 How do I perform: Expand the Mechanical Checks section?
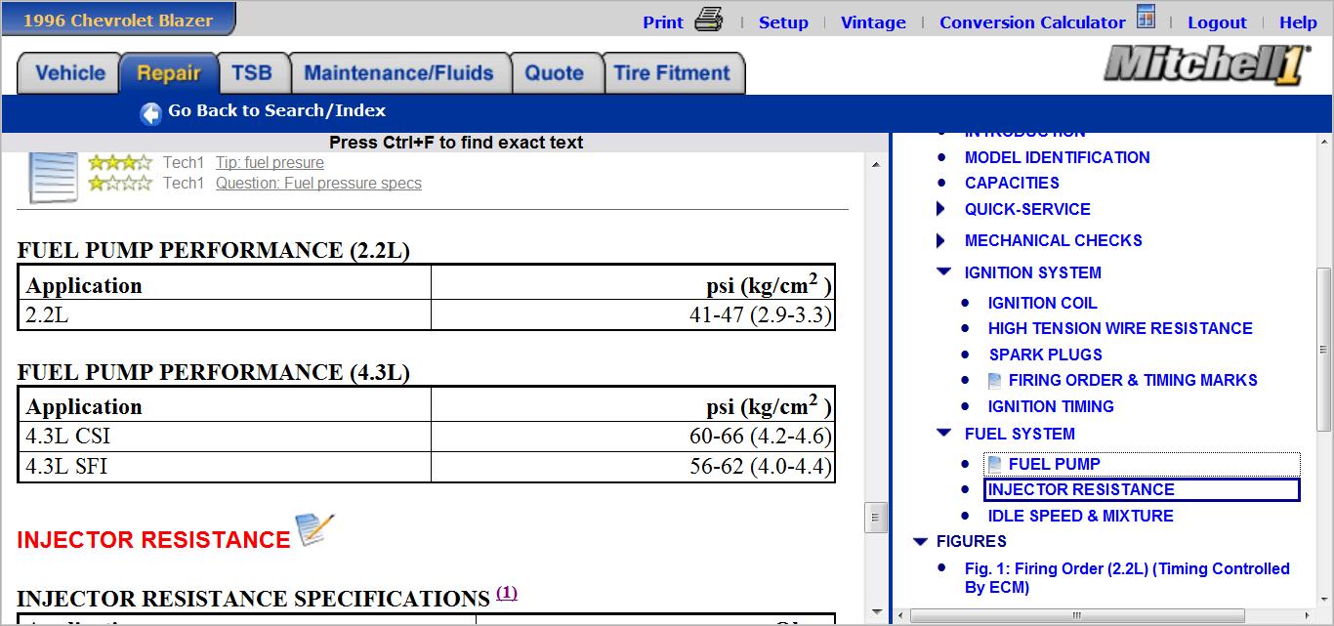tap(940, 240)
